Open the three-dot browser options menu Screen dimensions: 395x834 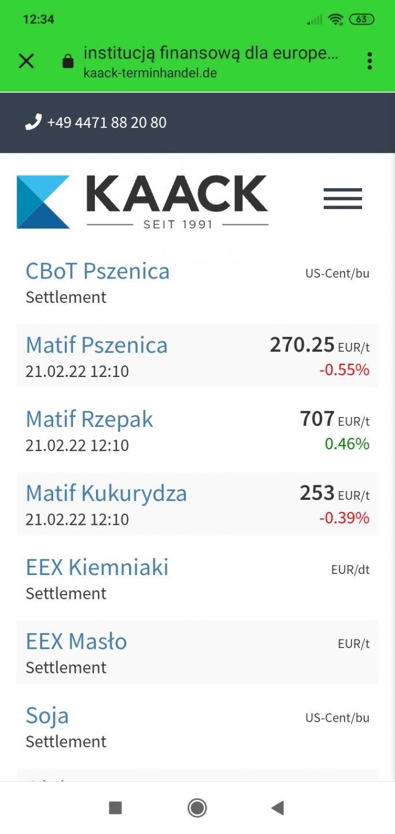point(370,61)
